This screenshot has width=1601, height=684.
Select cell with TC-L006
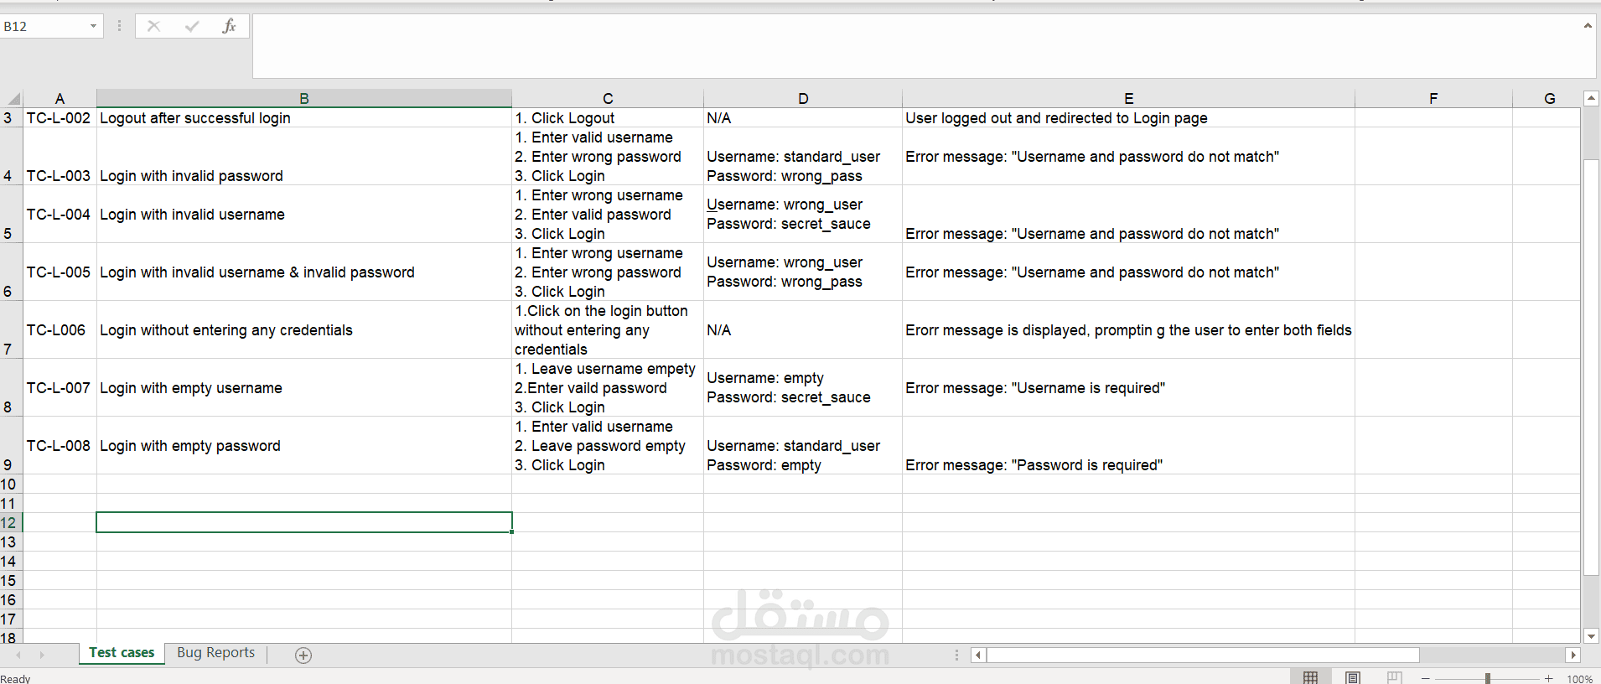click(x=60, y=330)
